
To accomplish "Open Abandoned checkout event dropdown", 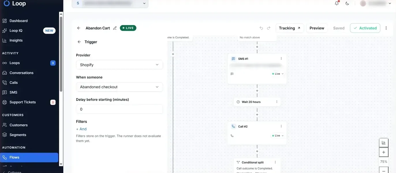I will point(119,87).
